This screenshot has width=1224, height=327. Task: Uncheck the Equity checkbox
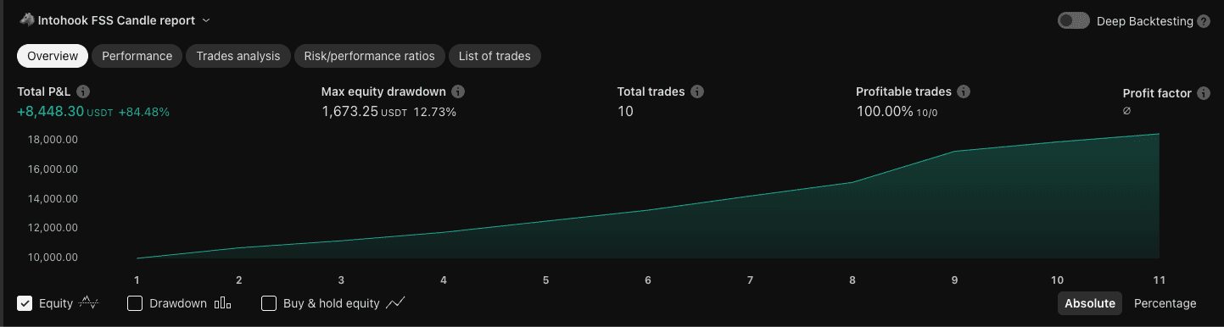(25, 303)
